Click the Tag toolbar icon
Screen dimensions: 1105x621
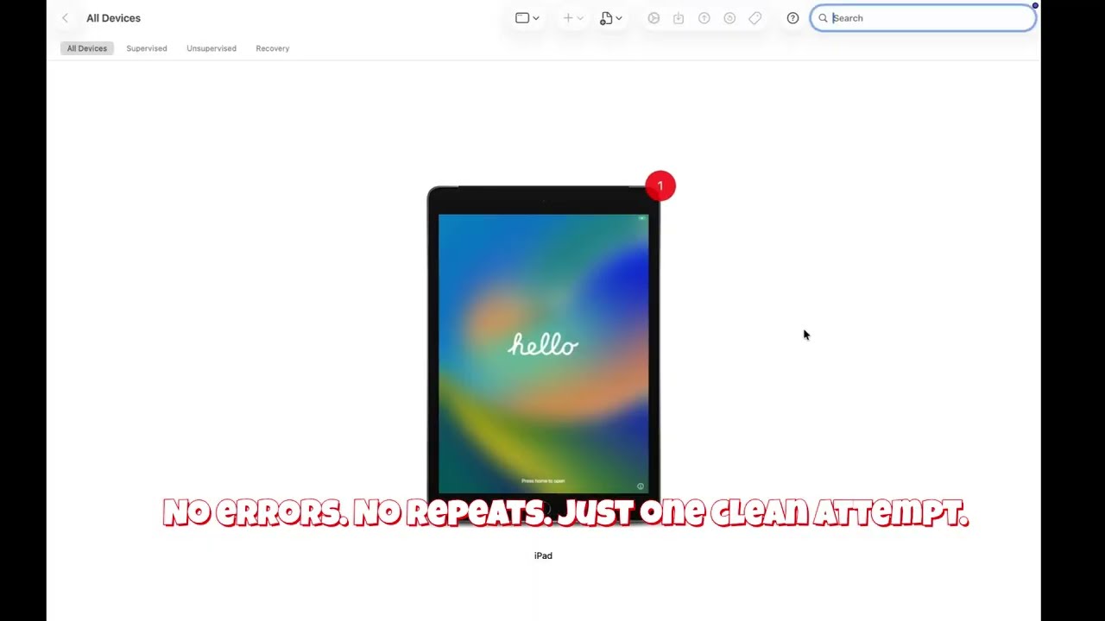(755, 18)
